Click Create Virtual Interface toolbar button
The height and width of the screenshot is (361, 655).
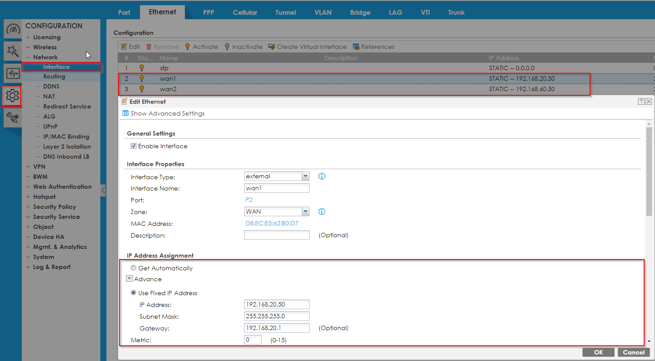tap(307, 47)
